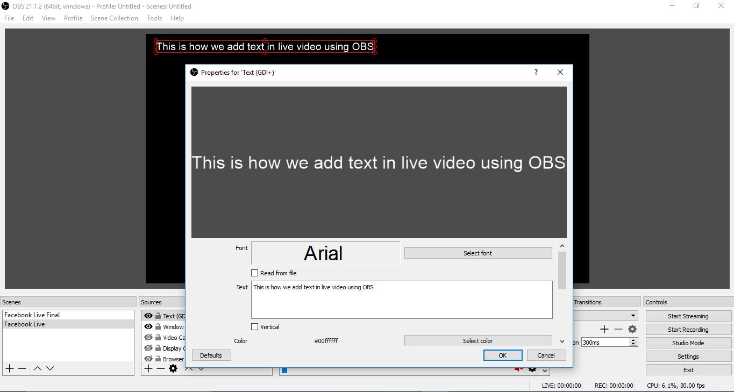Viewport: 734px width, 392px height.
Task: Click the Properties dialog vertical scrollbar thumb
Action: 562,270
